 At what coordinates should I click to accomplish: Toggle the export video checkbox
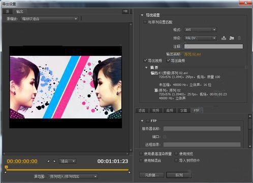coord(145,60)
